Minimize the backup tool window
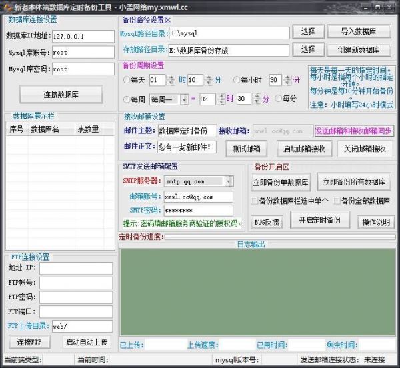400x368 pixels. point(366,7)
